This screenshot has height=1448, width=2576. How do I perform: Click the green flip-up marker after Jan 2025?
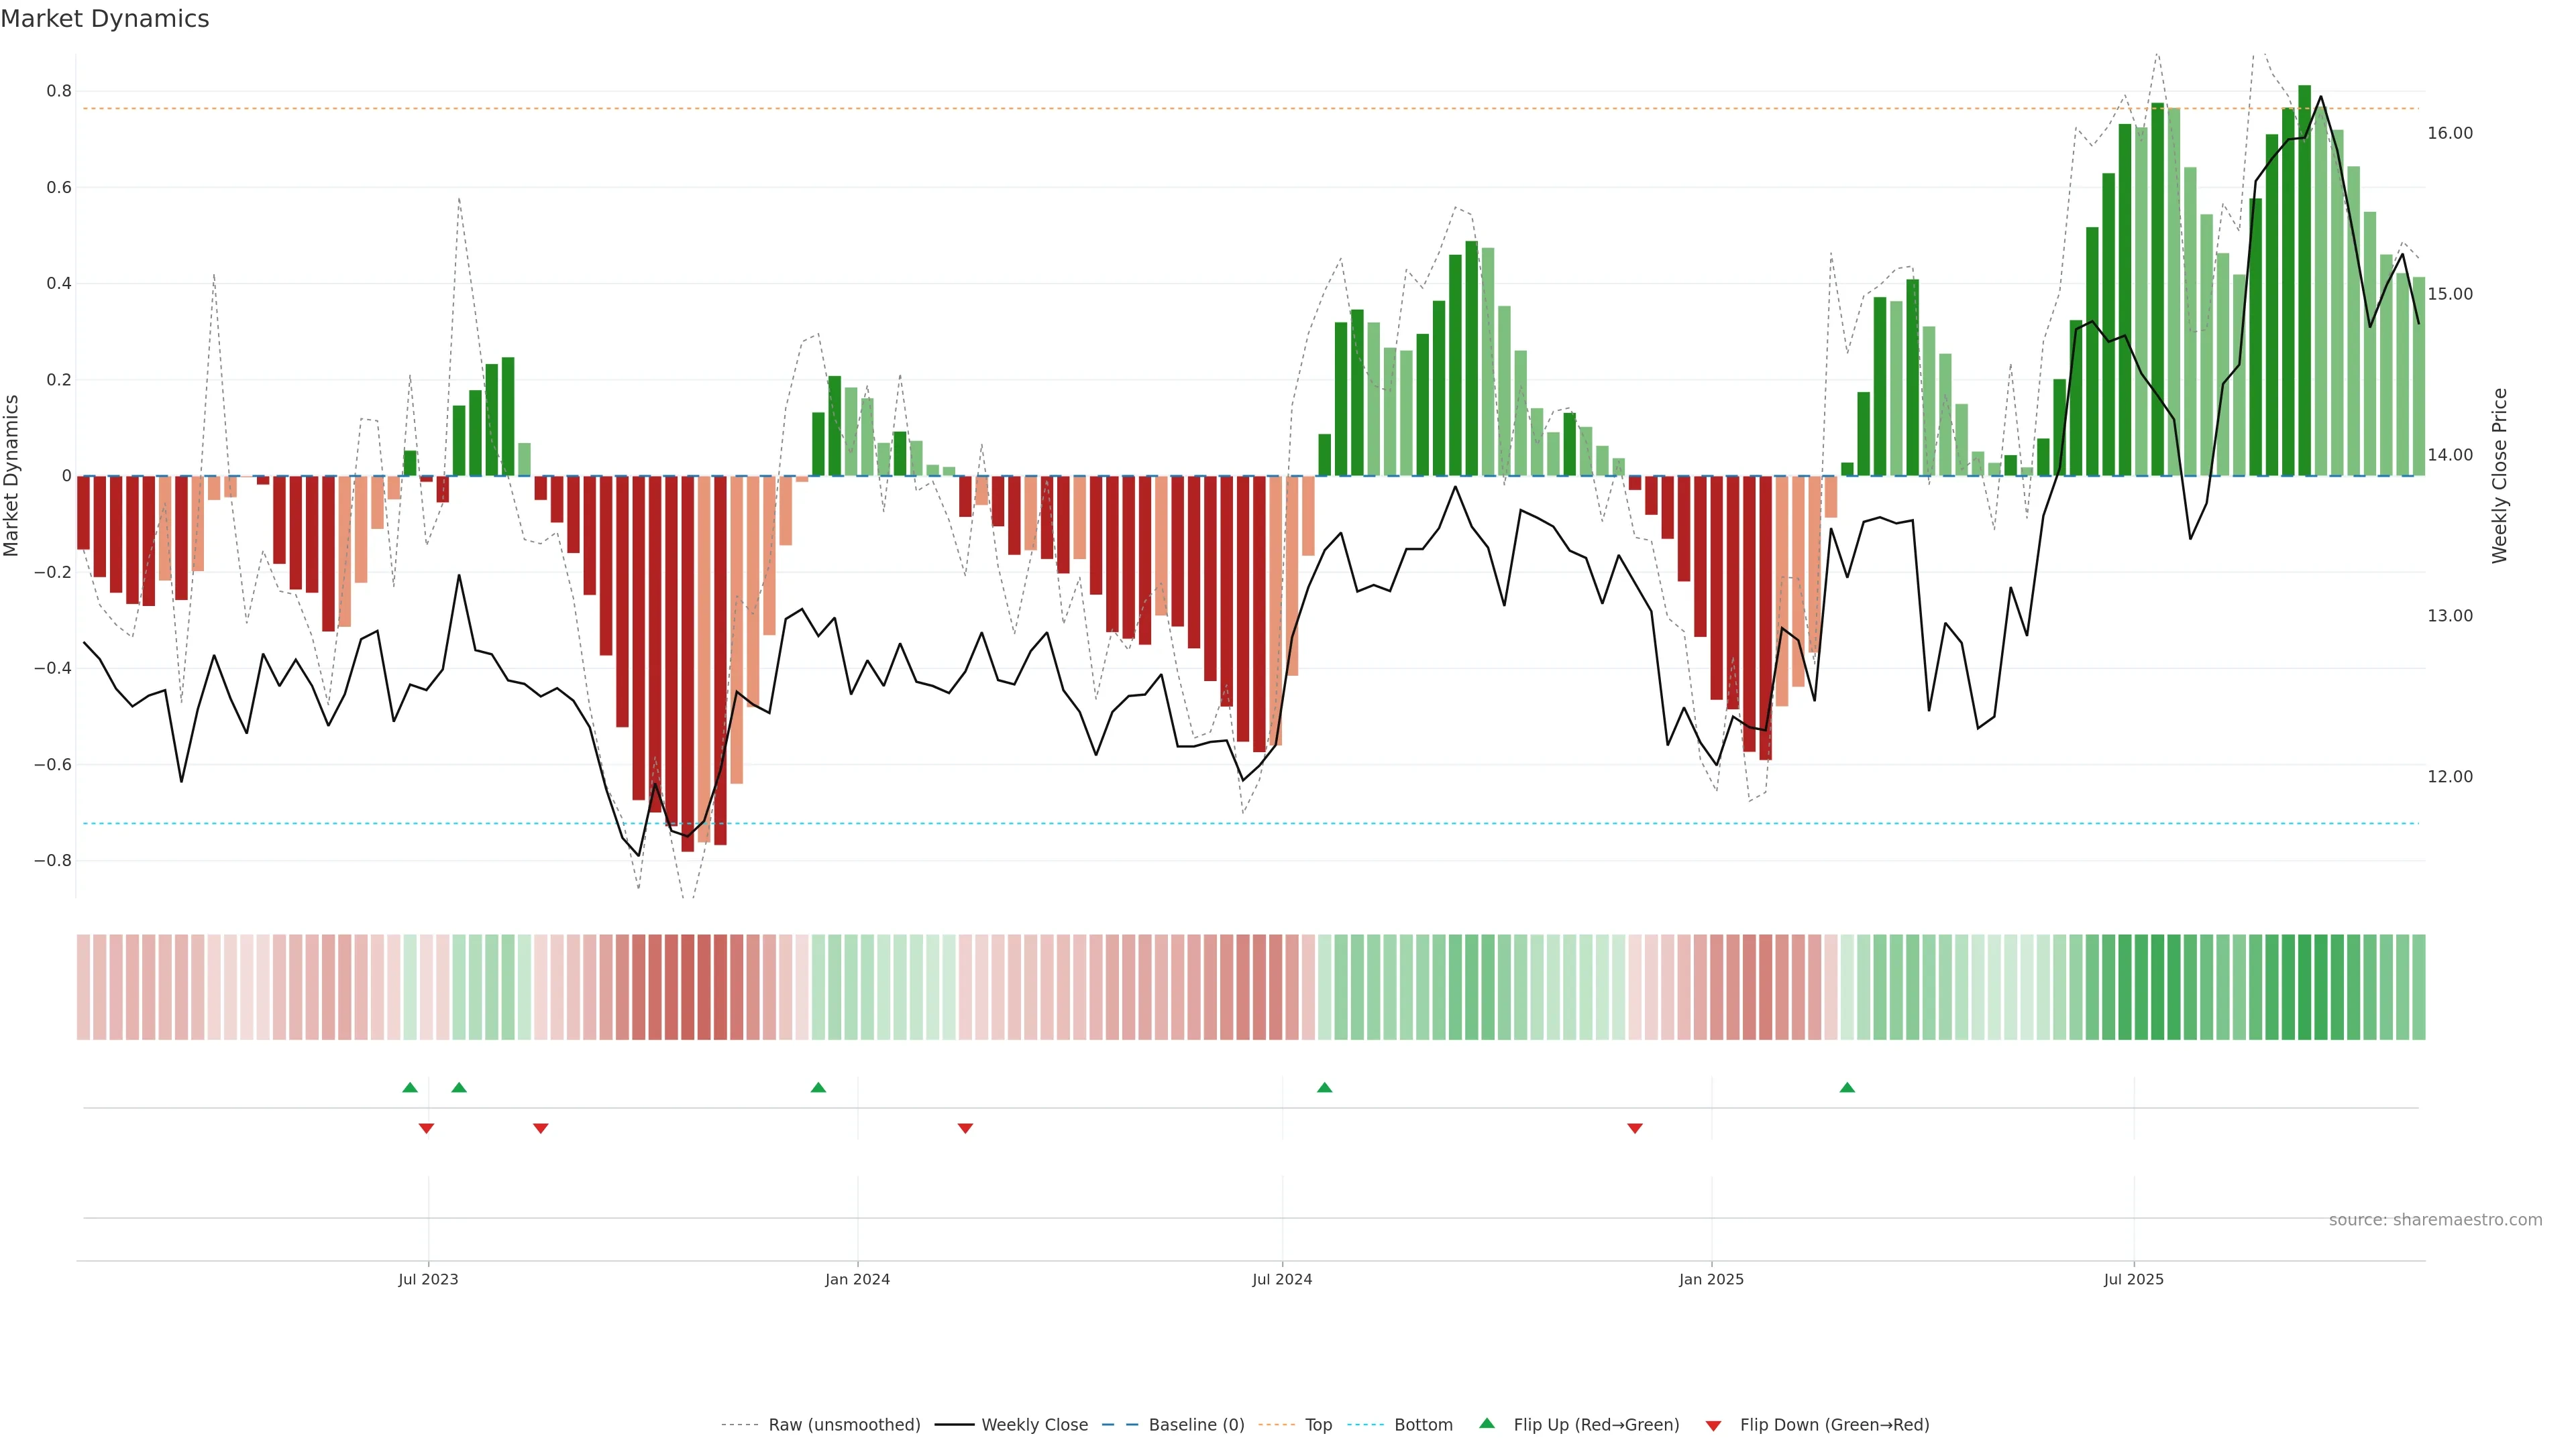(1847, 1087)
